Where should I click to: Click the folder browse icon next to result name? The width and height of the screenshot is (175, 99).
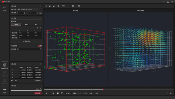40,9
